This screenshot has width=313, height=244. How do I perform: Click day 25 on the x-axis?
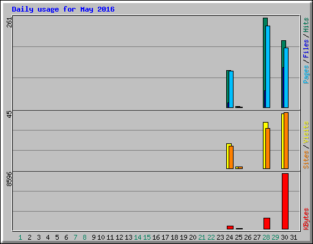pyautogui.click(x=238, y=237)
